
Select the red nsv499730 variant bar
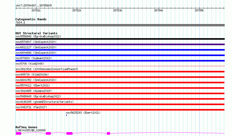pos(120,77)
